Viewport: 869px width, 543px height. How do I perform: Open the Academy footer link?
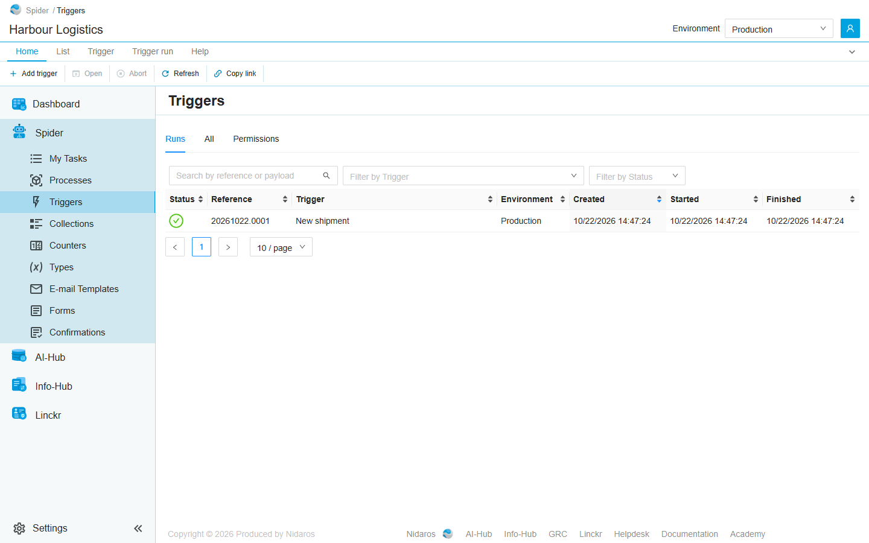(747, 534)
